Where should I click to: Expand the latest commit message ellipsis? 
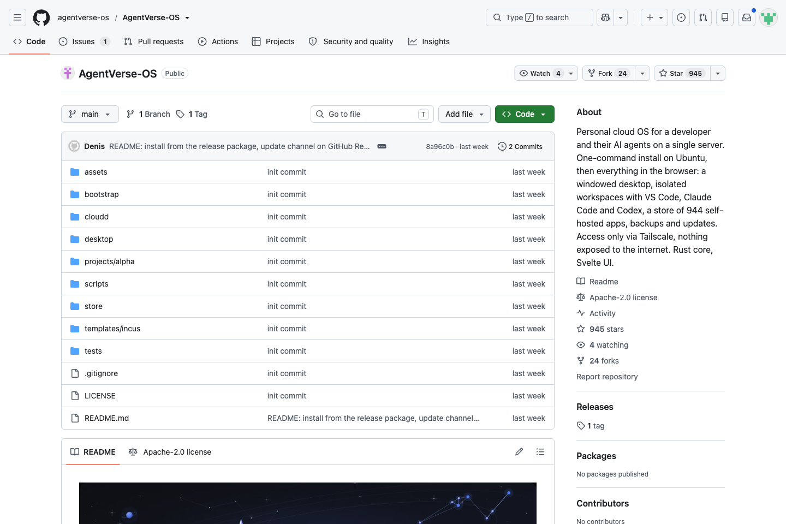(x=382, y=146)
